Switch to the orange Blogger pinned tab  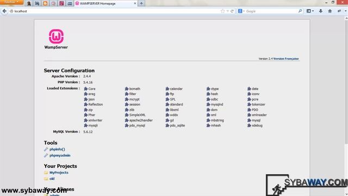pyautogui.click(x=45, y=3)
